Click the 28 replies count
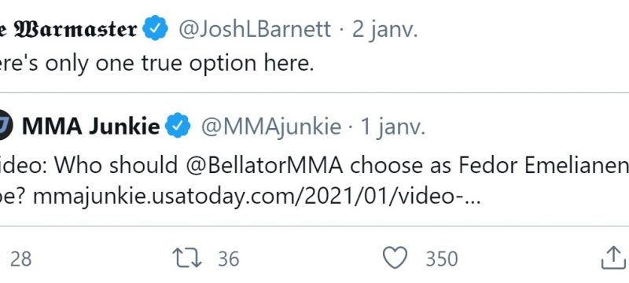 21,259
